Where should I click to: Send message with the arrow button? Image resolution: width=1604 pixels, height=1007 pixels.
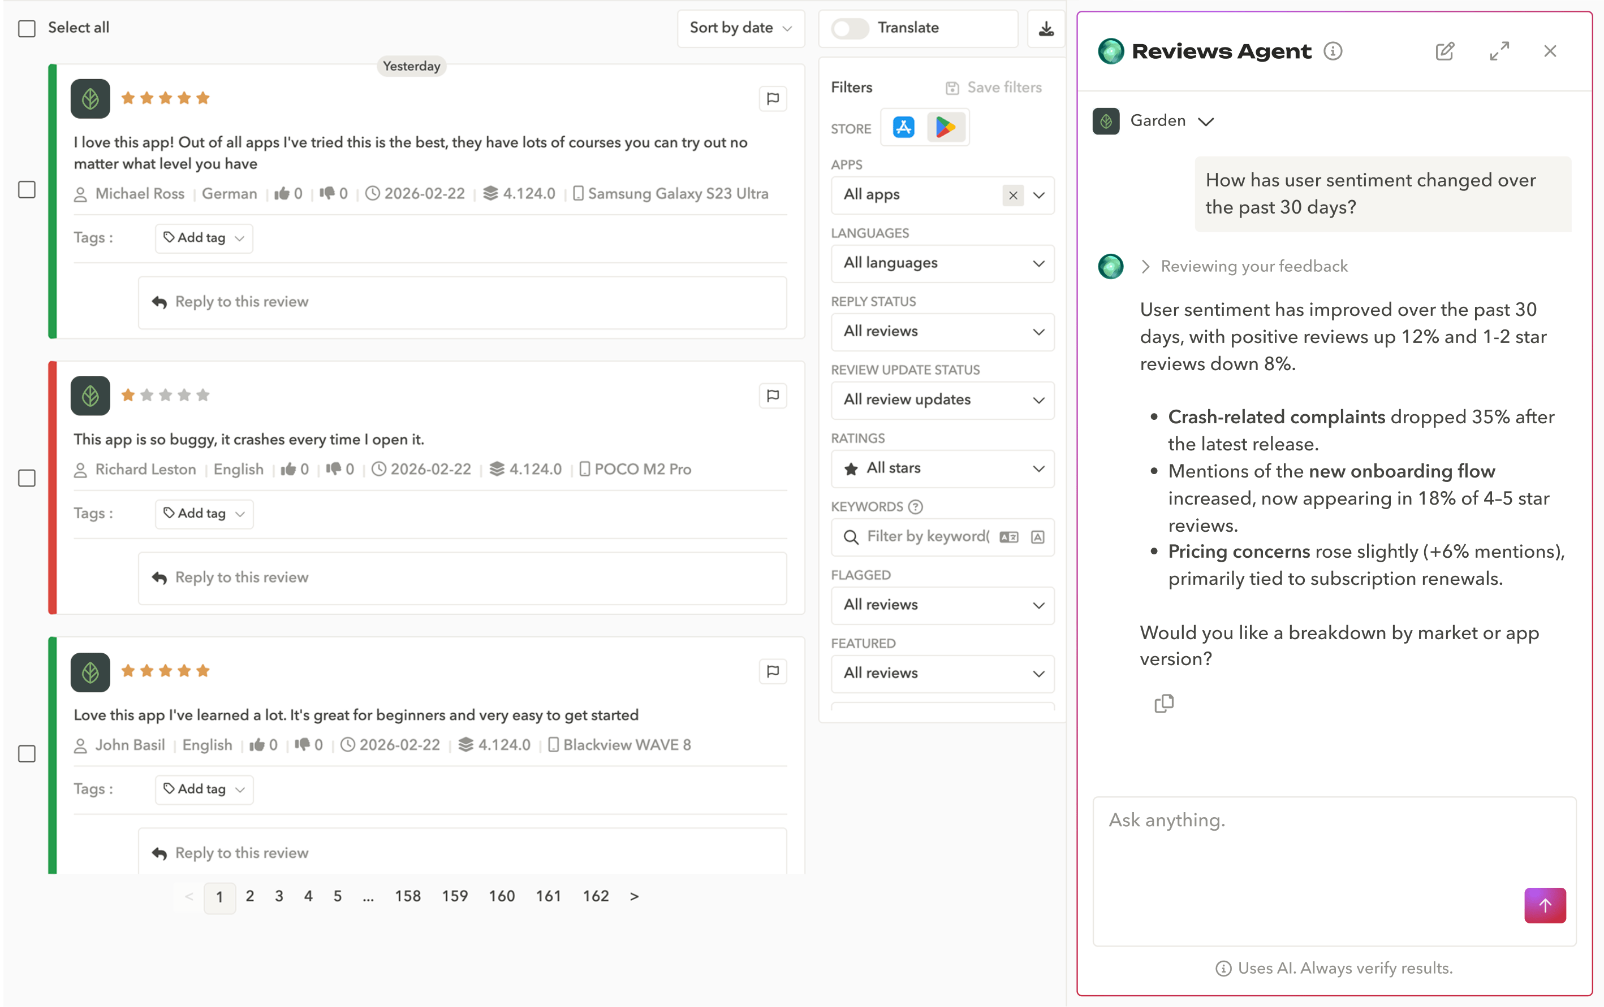click(1545, 905)
